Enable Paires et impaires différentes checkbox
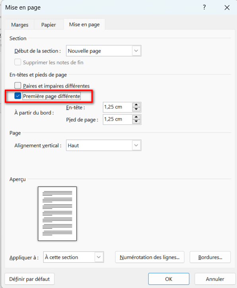The image size is (237, 288). coord(17,86)
